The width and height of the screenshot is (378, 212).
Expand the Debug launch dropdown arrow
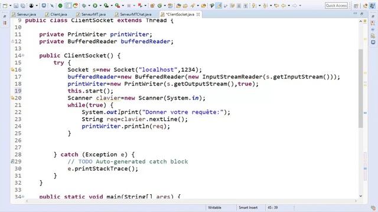pos(89,5)
